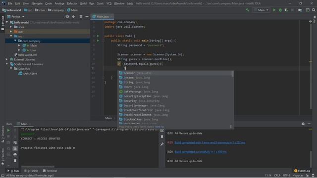Collapse all nodes in the Project panel
This screenshot has width=317, height=178.
[x=73, y=16]
